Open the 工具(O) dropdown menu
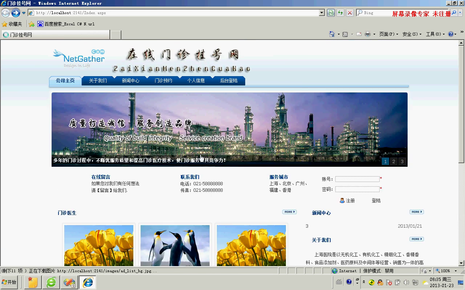This screenshot has height=290, width=465. pyautogui.click(x=435, y=34)
